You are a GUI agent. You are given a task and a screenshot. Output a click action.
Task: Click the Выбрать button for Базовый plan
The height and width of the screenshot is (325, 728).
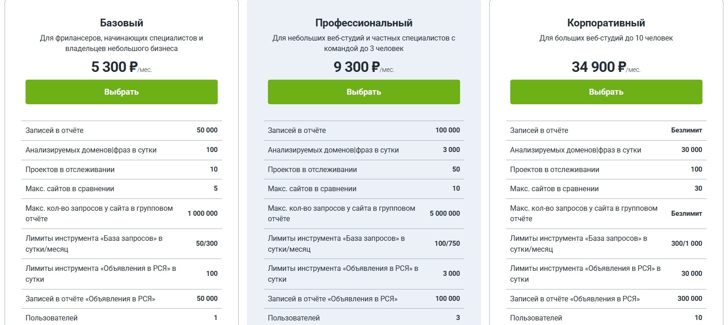(x=121, y=92)
